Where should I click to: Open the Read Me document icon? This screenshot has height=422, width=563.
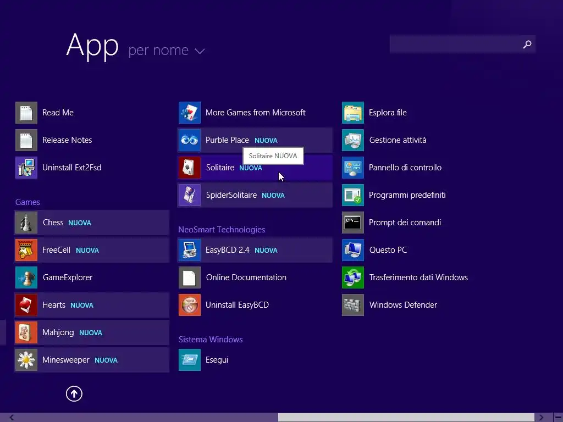26,113
